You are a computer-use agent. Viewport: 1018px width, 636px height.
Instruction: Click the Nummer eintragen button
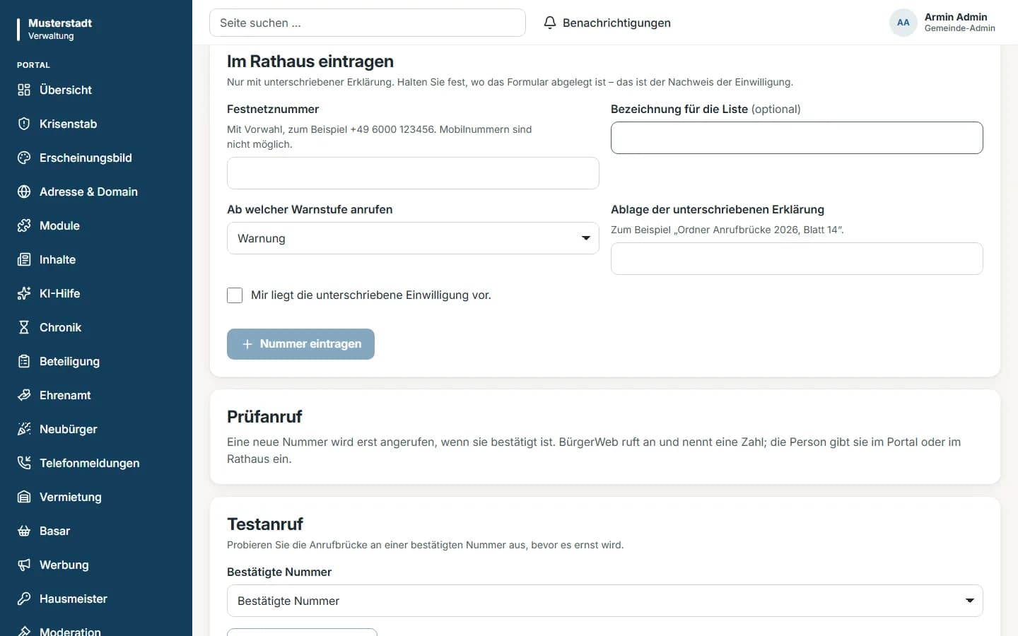(300, 344)
